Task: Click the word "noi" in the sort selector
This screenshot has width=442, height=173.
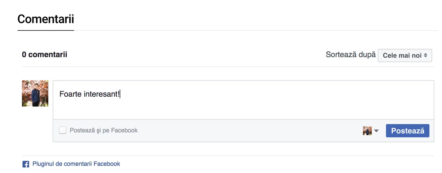Action: [416, 55]
